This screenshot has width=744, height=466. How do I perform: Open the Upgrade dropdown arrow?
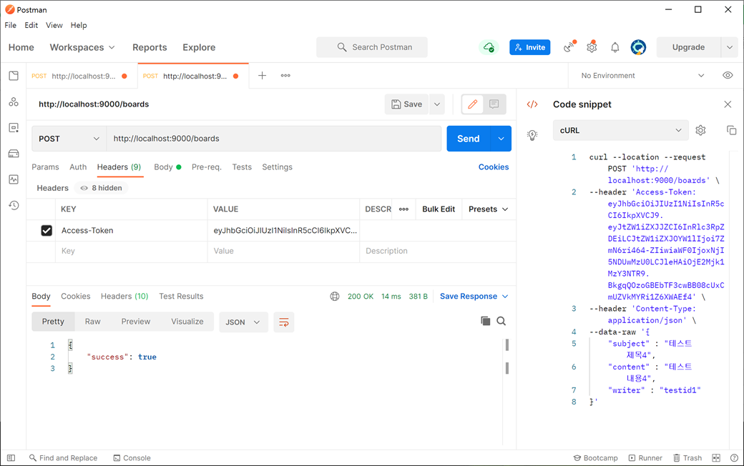pos(730,47)
